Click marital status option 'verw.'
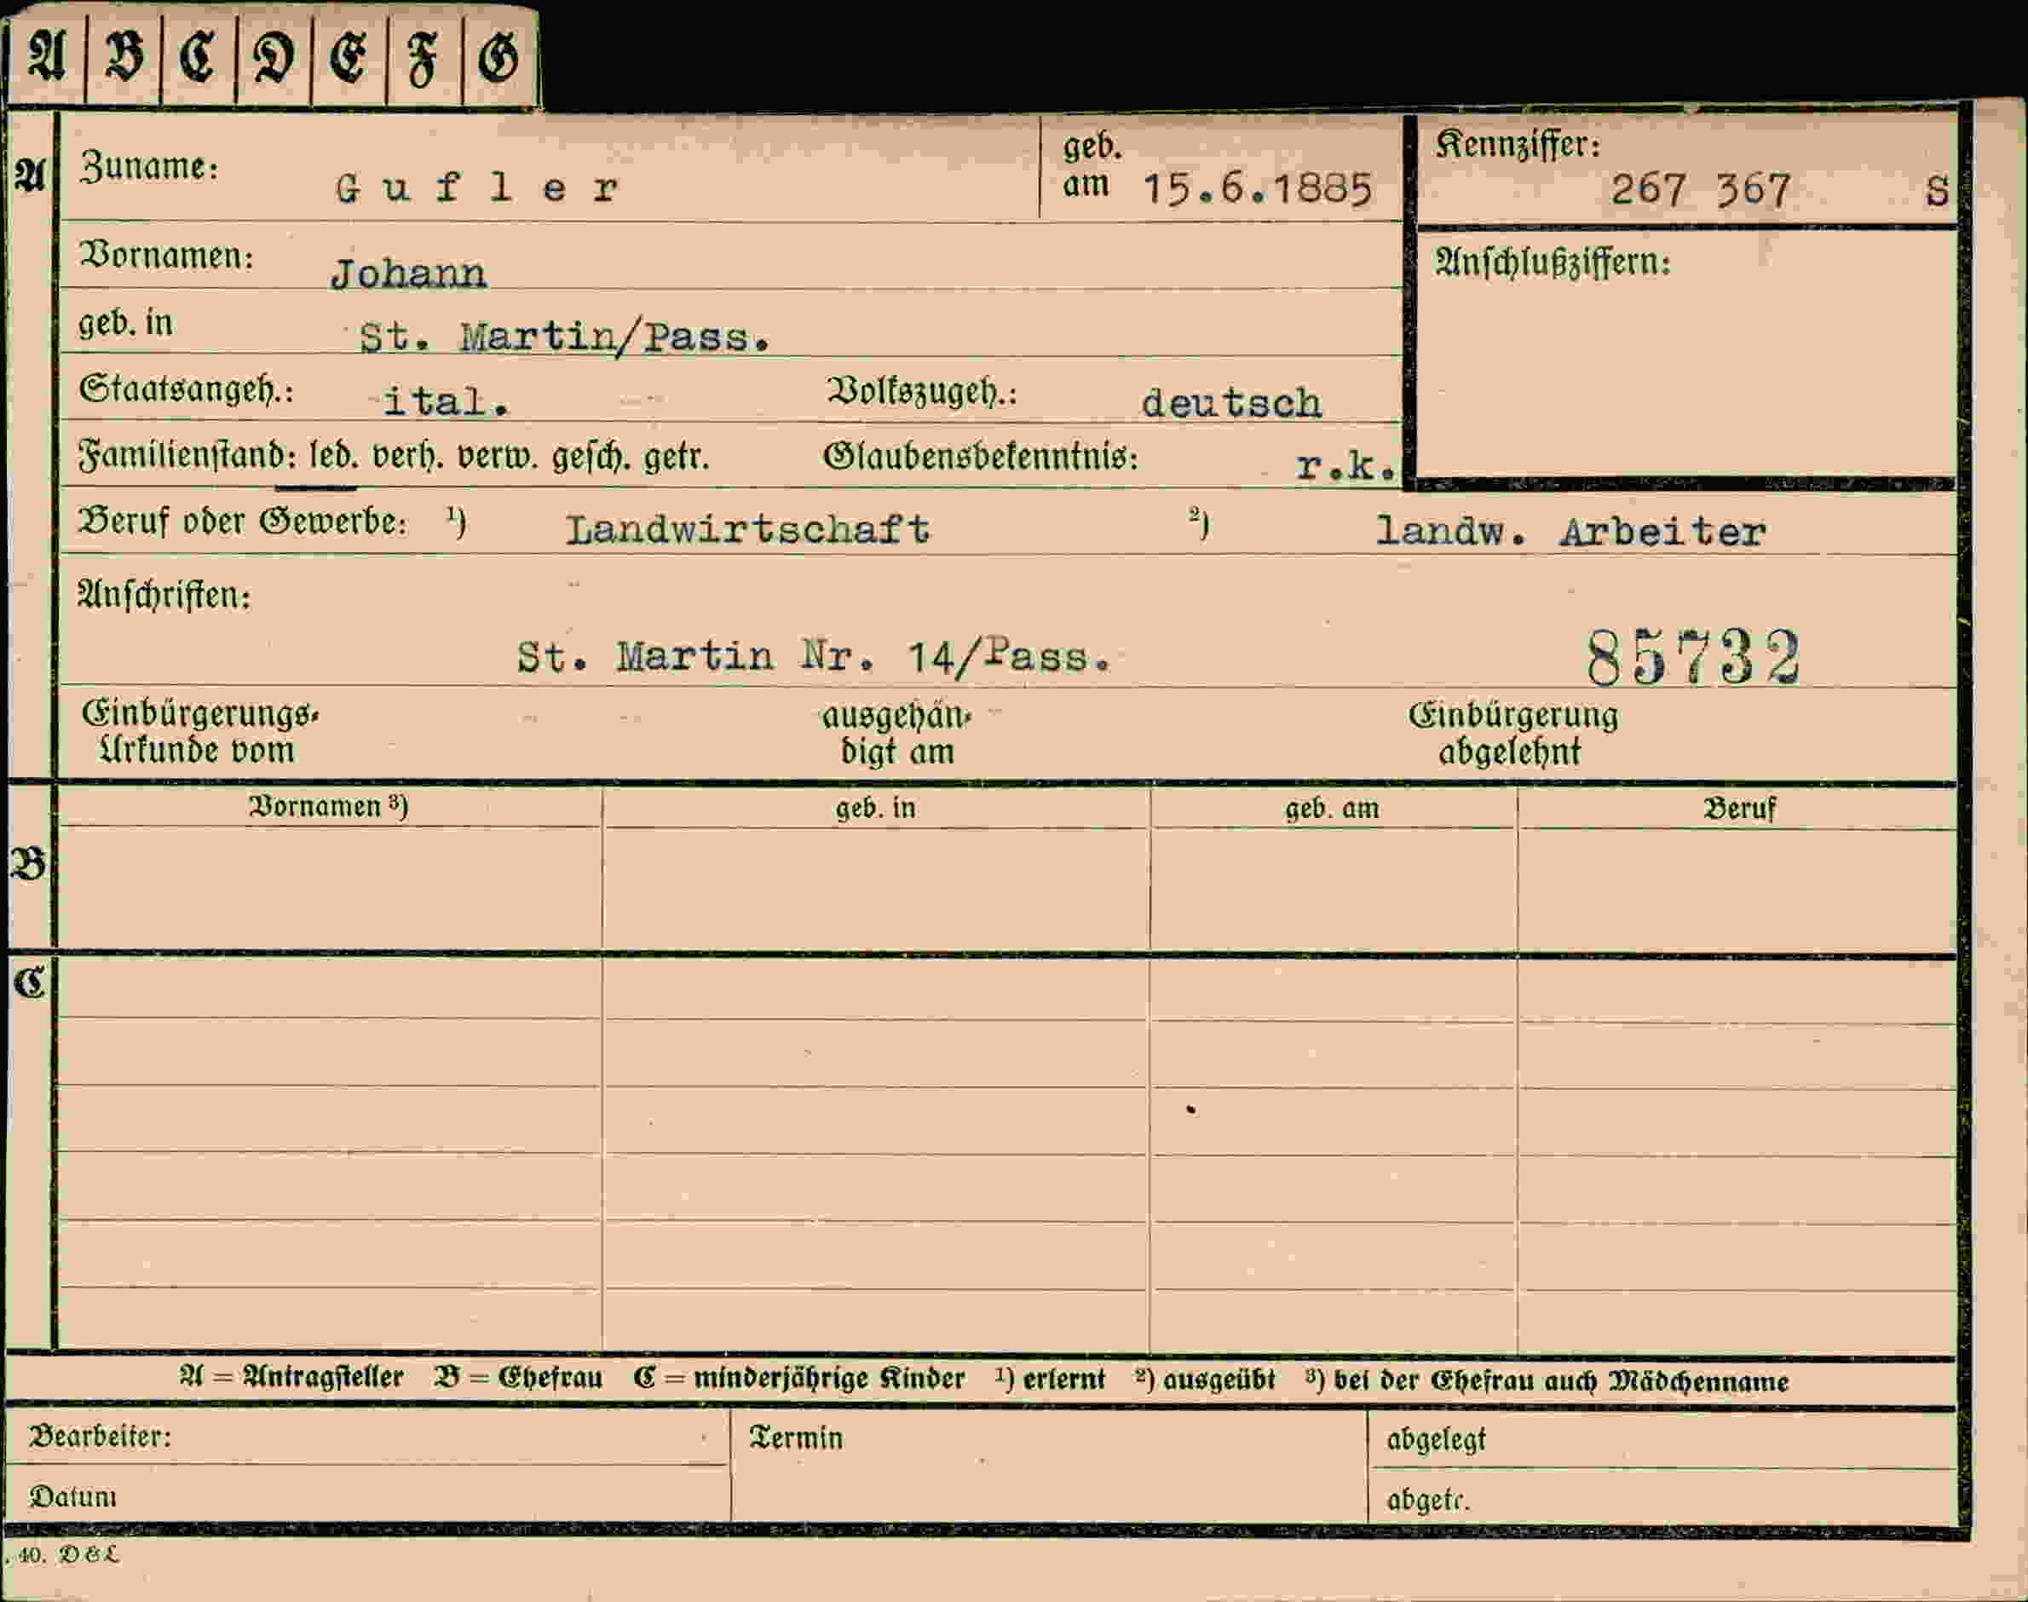Viewport: 2028px width, 1602px height. pos(497,457)
